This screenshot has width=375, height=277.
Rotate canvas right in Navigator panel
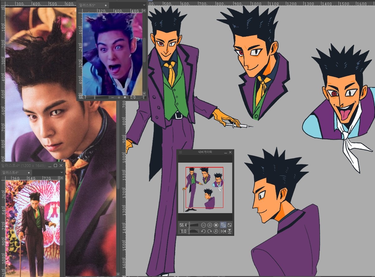210,231
